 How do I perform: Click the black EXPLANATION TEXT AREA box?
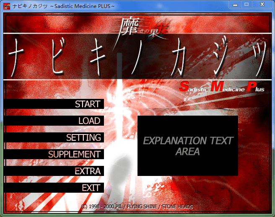click(187, 145)
